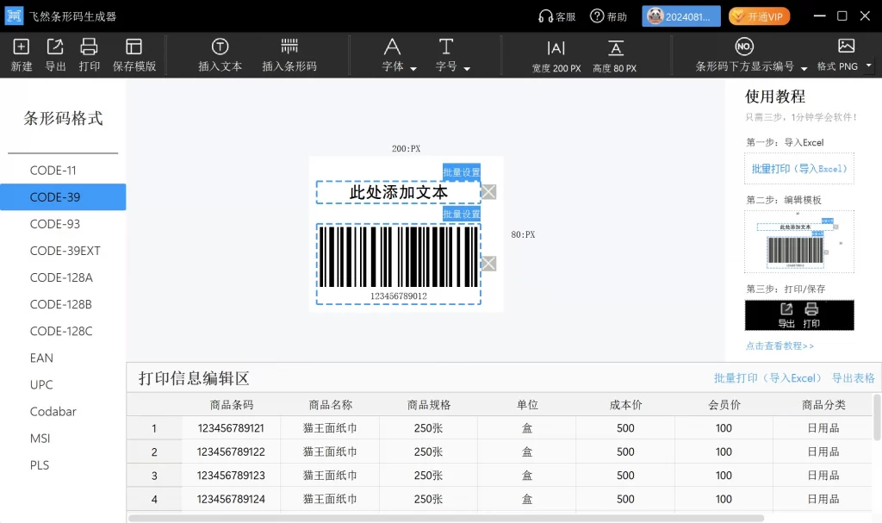Click 批量设置 above the barcode

click(462, 214)
